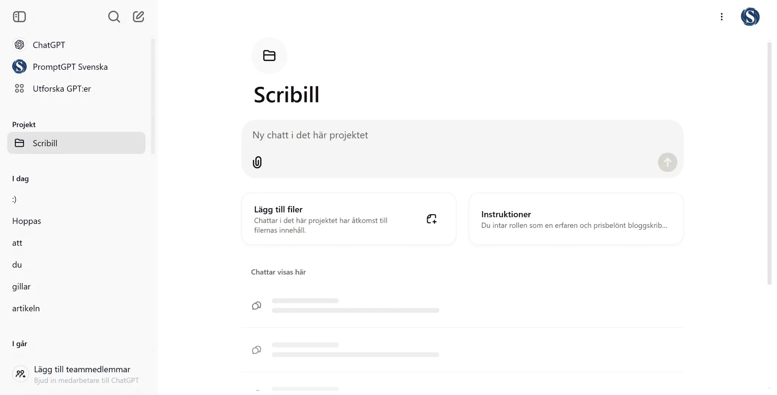Click the send arrow button
The image size is (777, 395).
[x=667, y=162]
